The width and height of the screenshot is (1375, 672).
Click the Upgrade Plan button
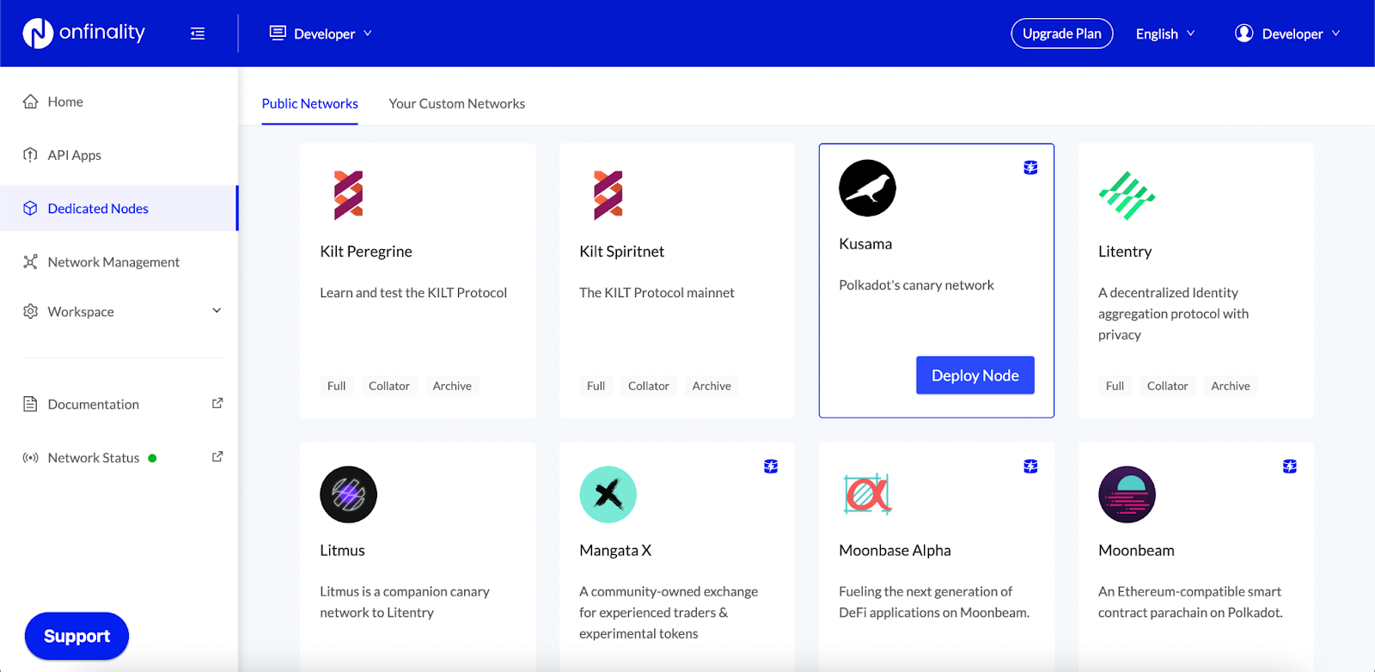pyautogui.click(x=1062, y=34)
